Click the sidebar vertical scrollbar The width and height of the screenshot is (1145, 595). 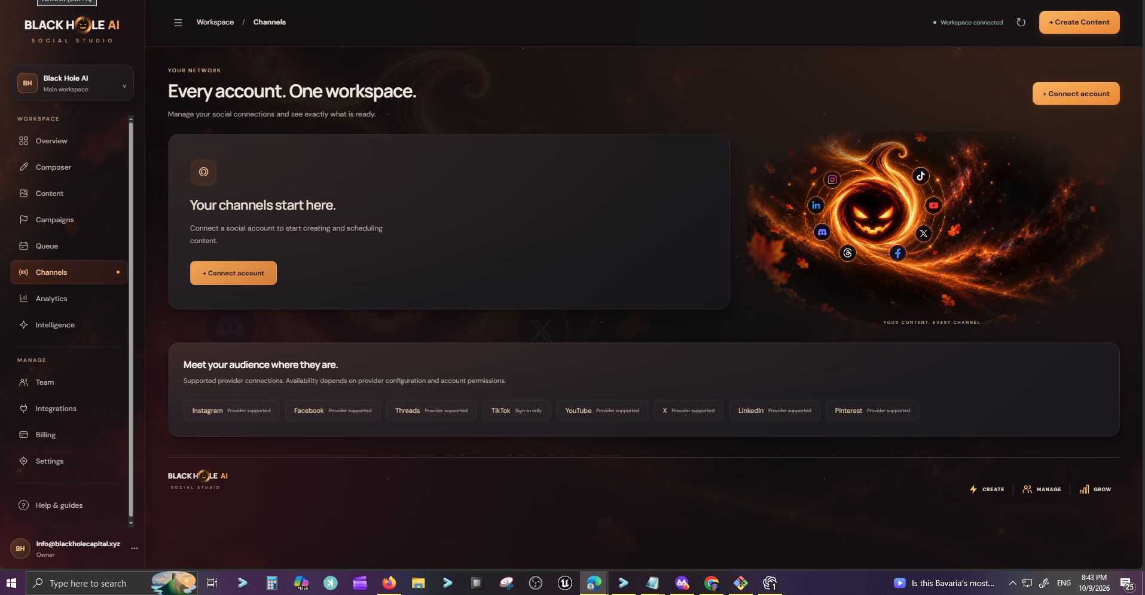[131, 320]
